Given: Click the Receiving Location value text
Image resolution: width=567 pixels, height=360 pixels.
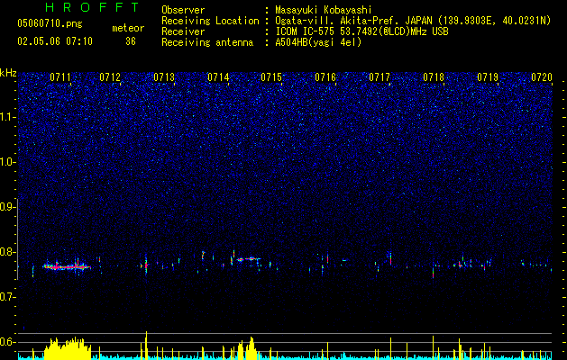Looking at the screenshot, I should click(413, 21).
